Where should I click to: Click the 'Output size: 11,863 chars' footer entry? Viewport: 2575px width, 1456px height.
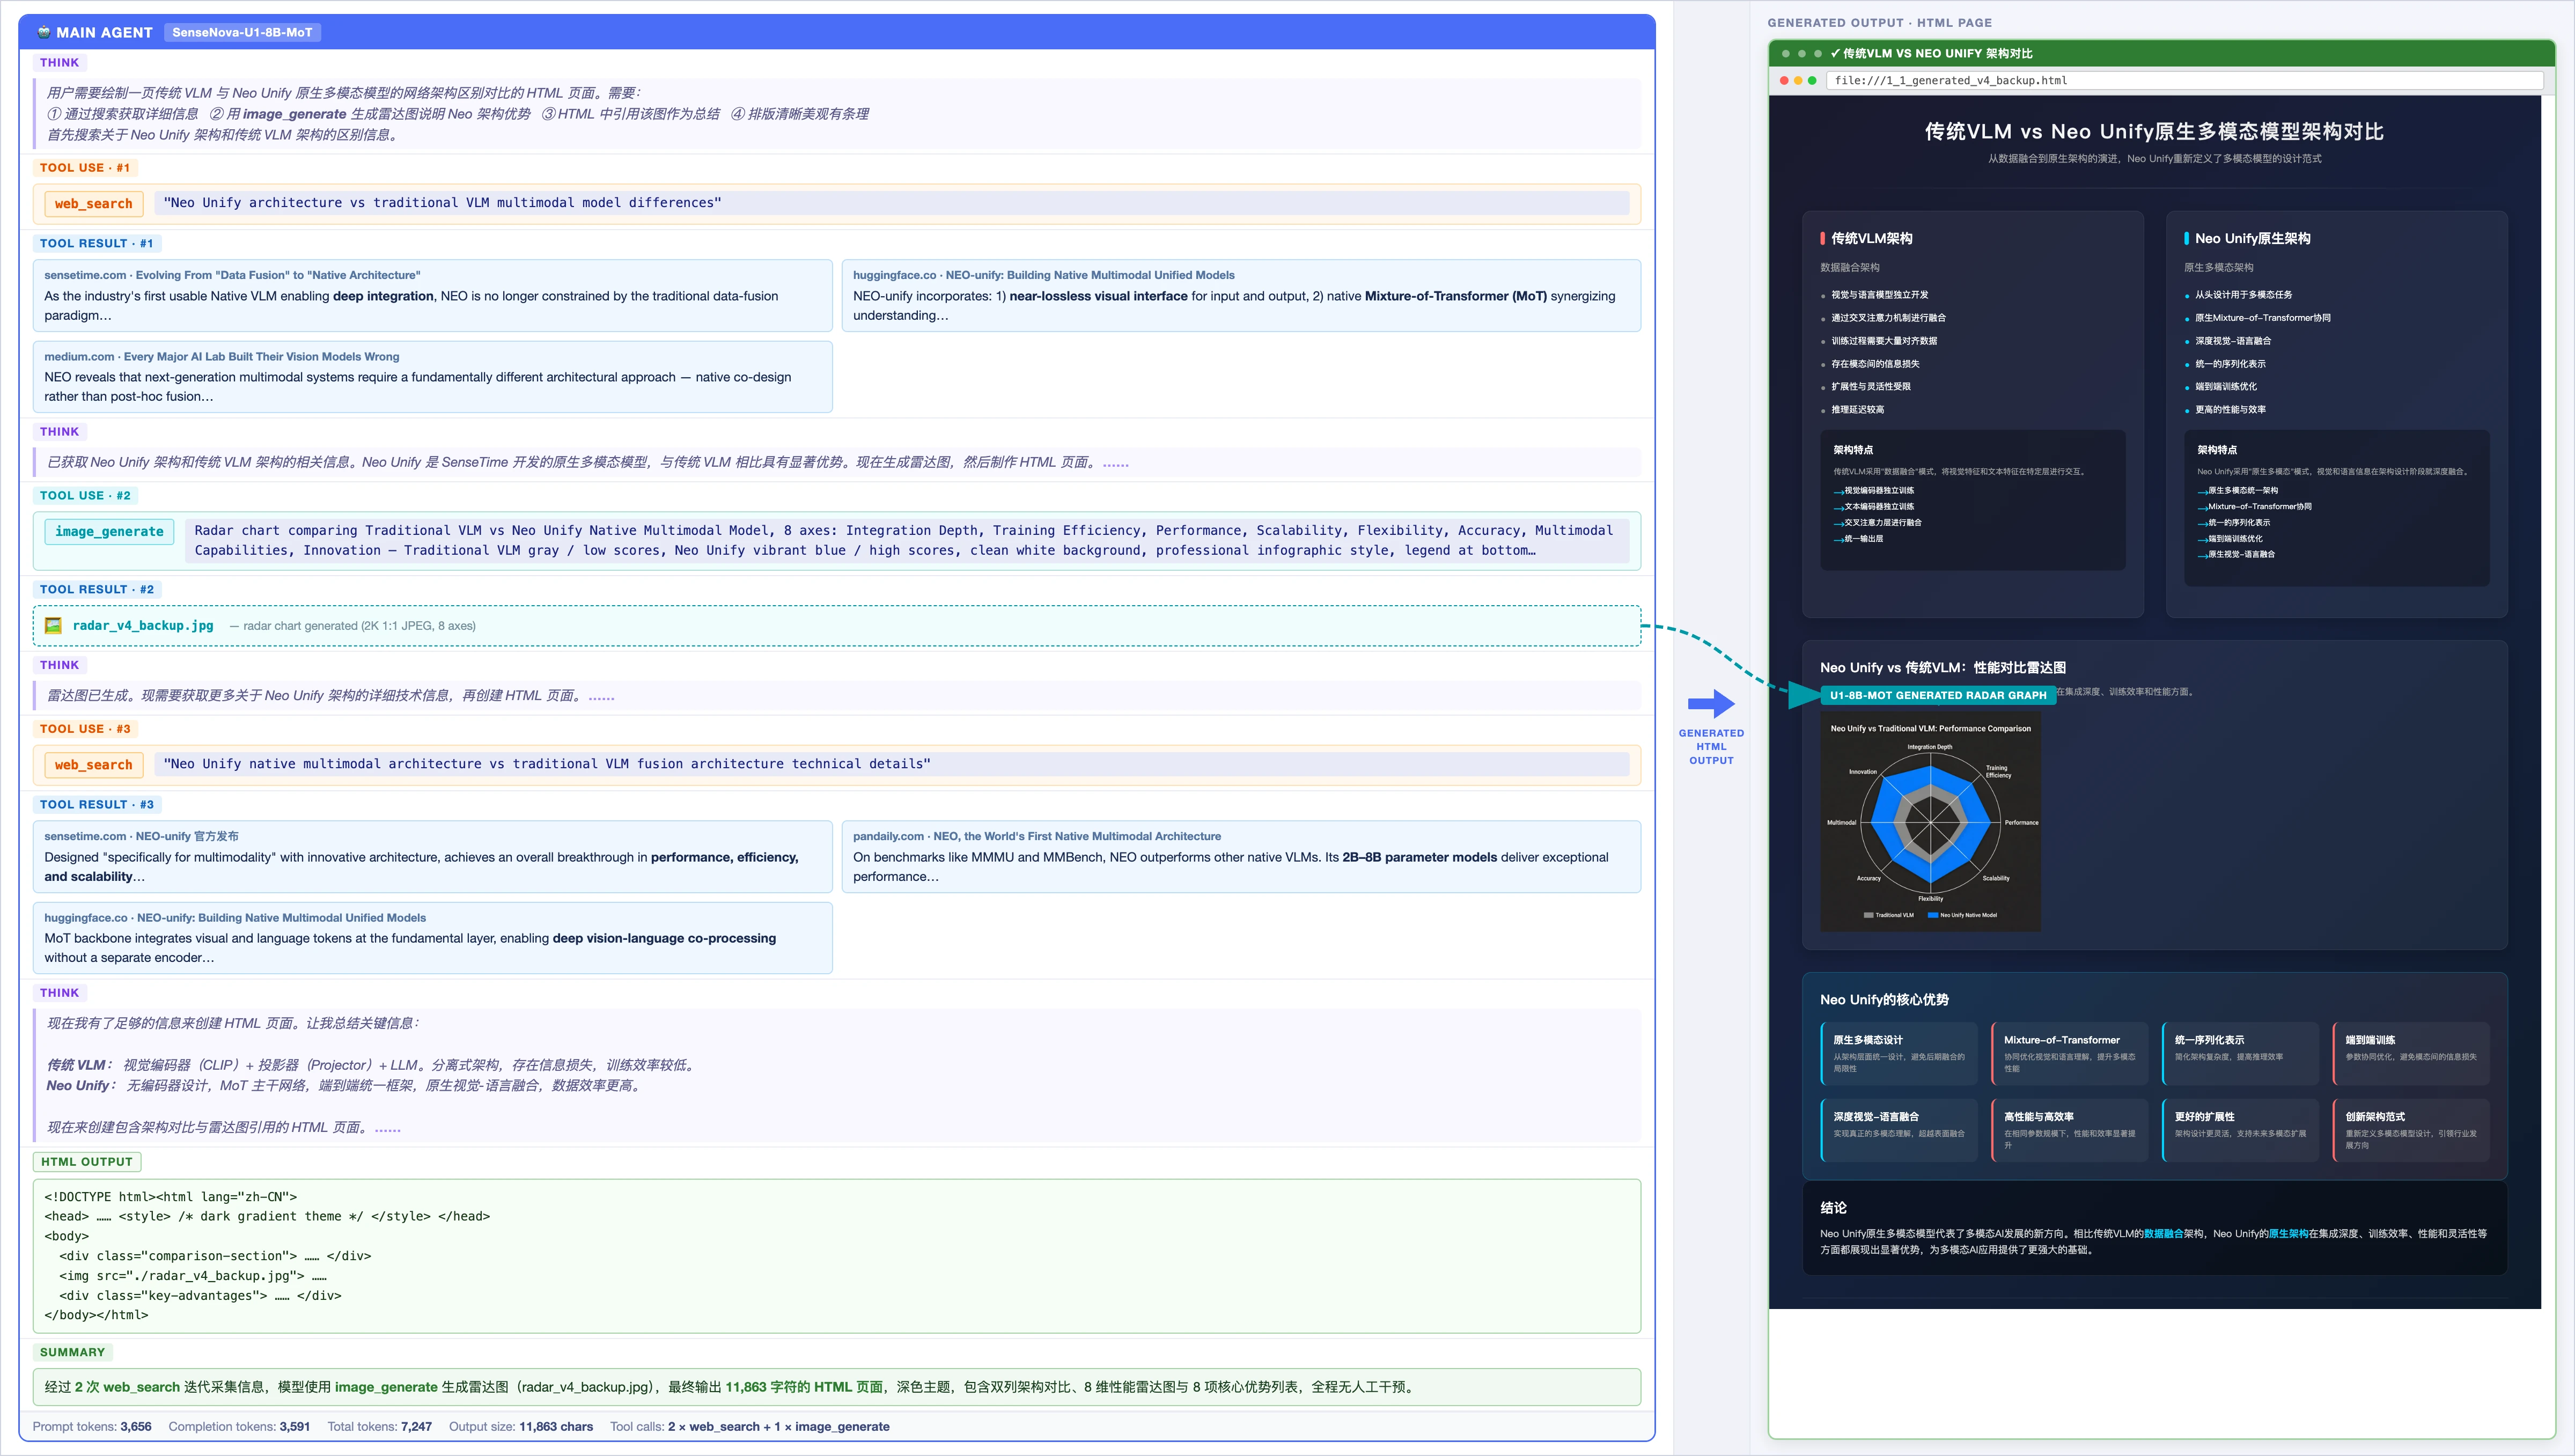tap(521, 1427)
